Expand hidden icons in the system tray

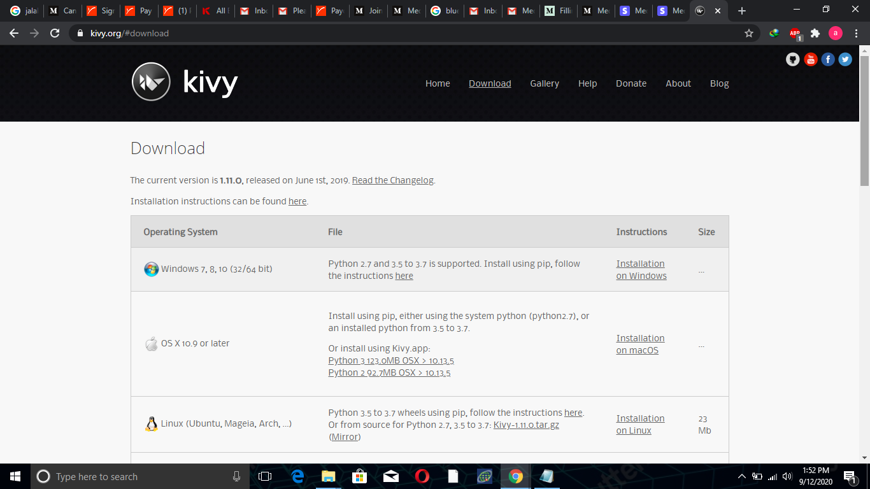click(741, 476)
